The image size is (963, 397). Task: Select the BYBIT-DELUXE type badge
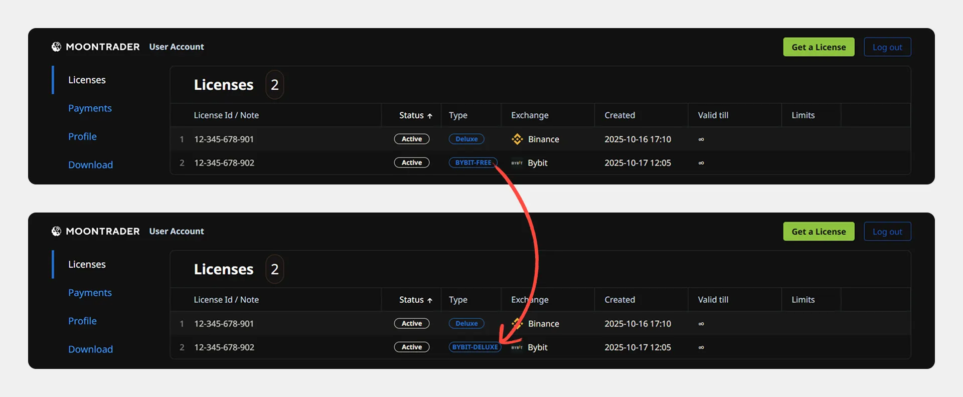[474, 347]
